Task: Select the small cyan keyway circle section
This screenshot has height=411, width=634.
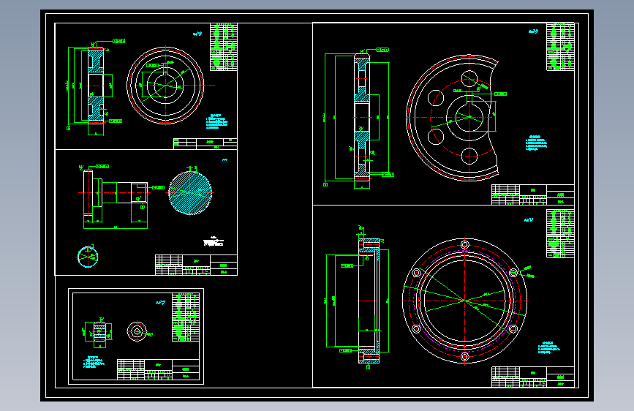Action: (x=88, y=257)
